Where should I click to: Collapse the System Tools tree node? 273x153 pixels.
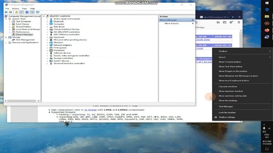click(6, 19)
